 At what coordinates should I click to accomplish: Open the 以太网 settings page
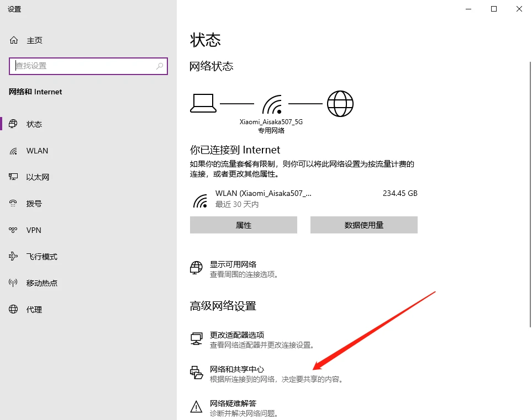(38, 177)
